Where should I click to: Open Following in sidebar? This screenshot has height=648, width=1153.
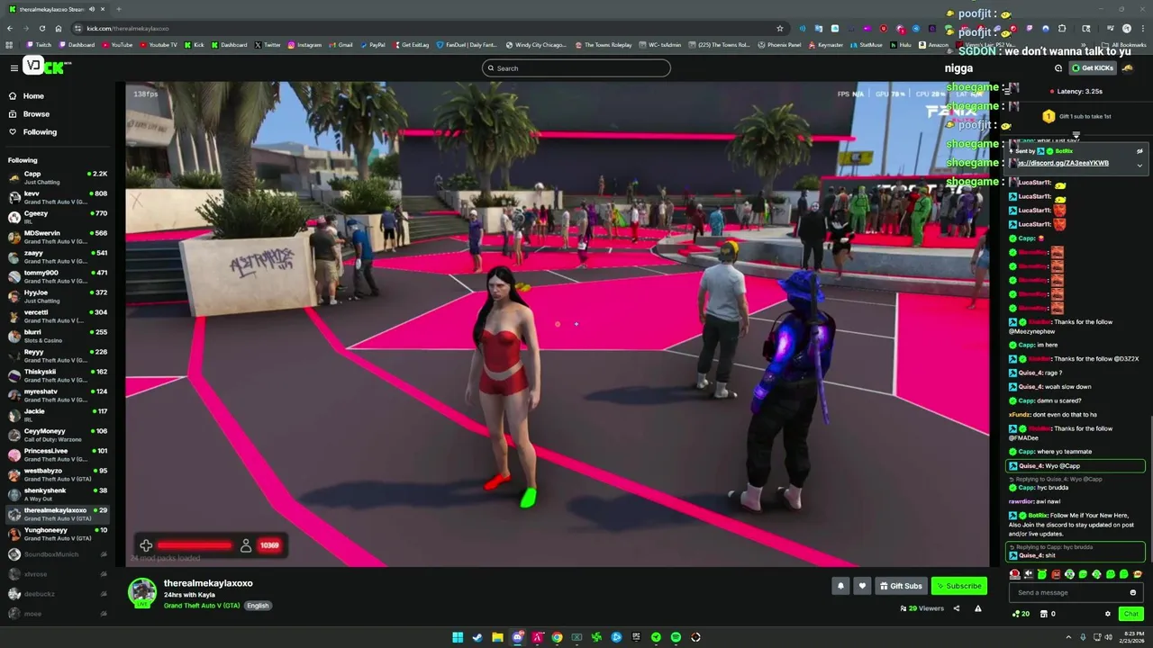[x=40, y=131]
